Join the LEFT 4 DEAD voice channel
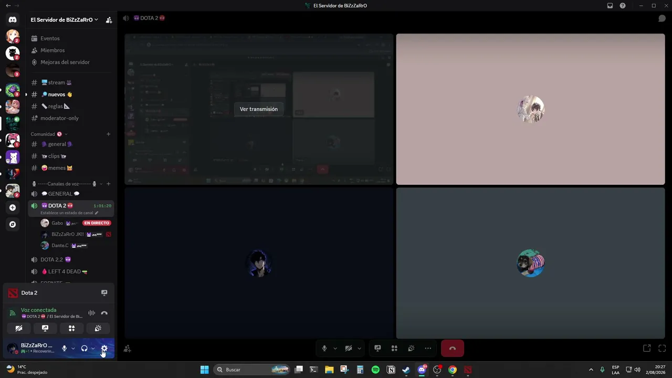The height and width of the screenshot is (378, 672). [x=71, y=271]
